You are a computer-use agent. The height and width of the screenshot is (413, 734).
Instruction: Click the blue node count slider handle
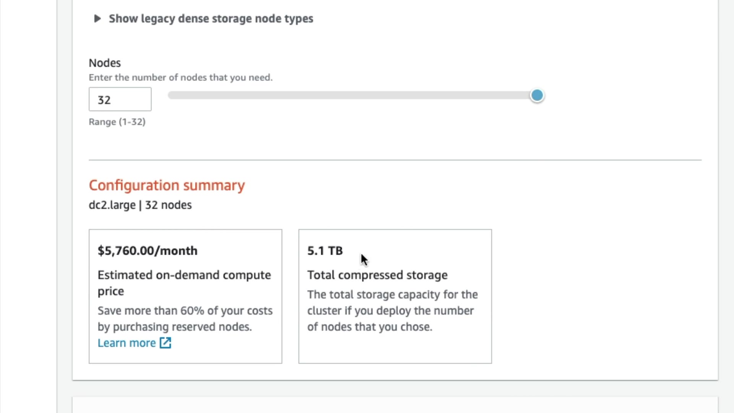click(x=537, y=95)
